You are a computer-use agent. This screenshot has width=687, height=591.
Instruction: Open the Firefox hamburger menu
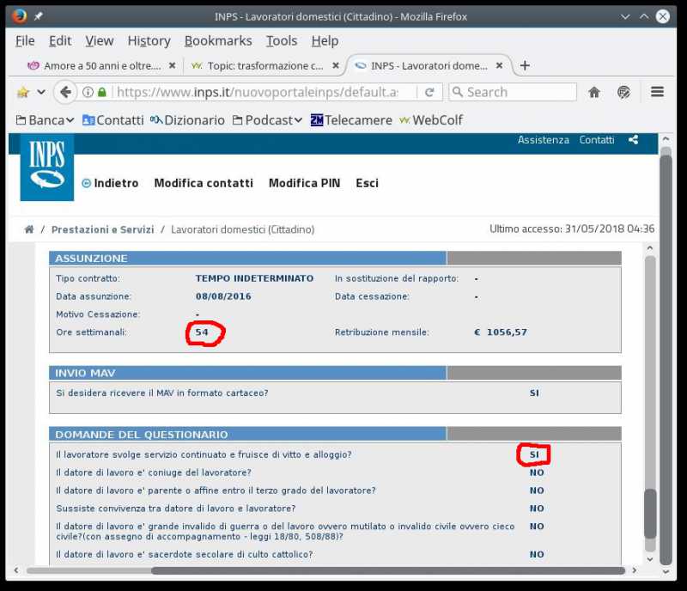657,92
